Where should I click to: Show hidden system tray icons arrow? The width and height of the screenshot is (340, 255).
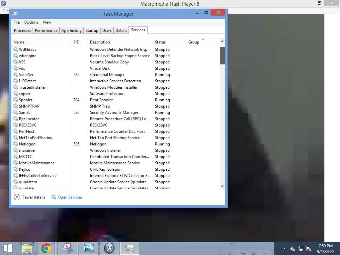(x=285, y=249)
